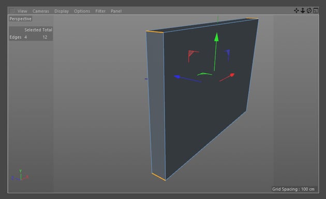The width and height of the screenshot is (326, 199).
Task: Click the toggle active view icon
Action: click(x=316, y=10)
